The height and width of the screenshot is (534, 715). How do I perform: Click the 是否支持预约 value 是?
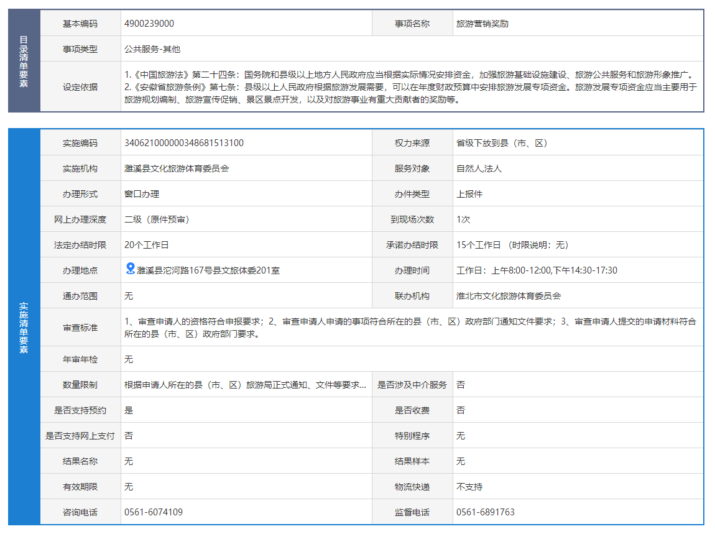129,410
